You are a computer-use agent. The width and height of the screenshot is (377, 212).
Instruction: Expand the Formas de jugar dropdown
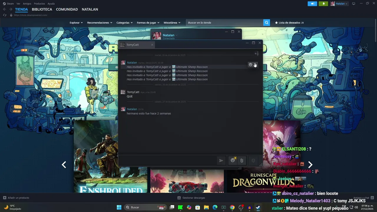148,23
